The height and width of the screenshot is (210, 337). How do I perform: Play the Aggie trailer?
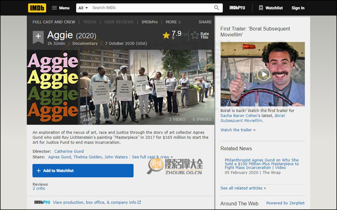click(x=147, y=87)
